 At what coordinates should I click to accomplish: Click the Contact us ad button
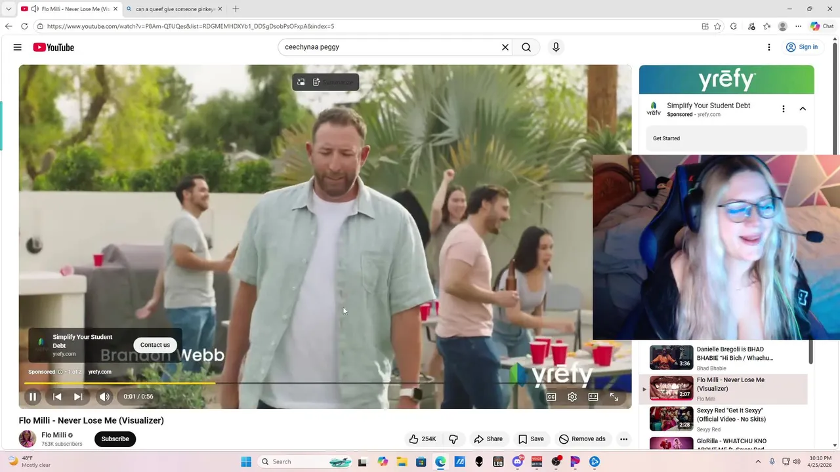tap(155, 345)
